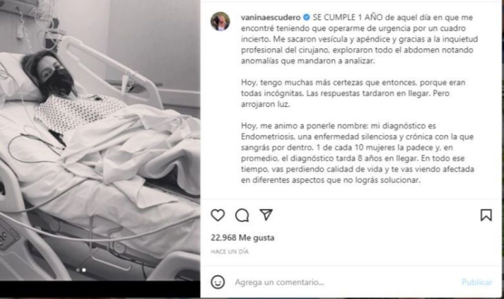The image size is (504, 299).
Task: Click the vaninaescudero username link
Action: click(x=271, y=17)
